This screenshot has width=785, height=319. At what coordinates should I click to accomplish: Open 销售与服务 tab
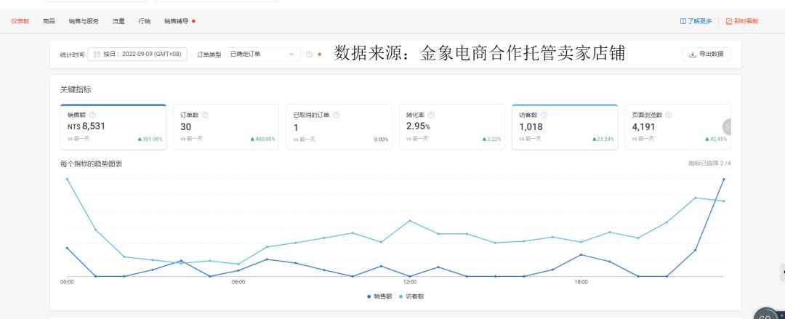pyautogui.click(x=84, y=21)
